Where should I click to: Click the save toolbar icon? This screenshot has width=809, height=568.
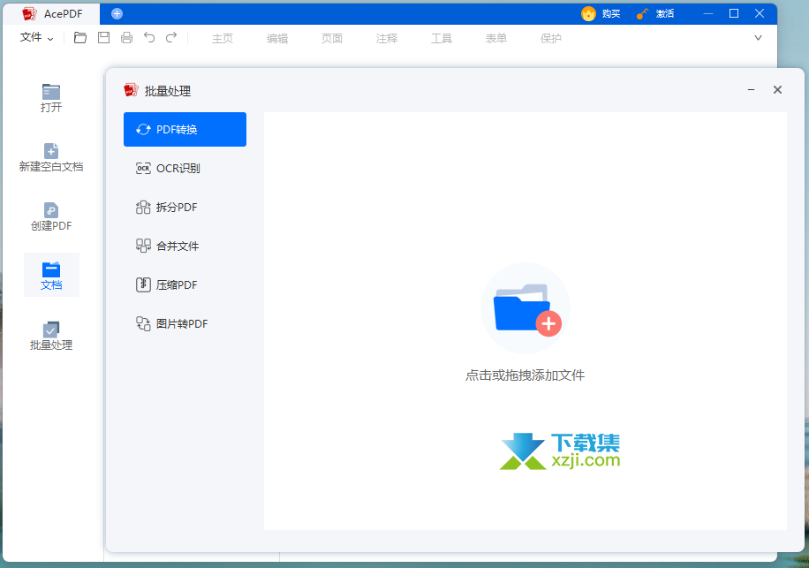click(x=103, y=38)
